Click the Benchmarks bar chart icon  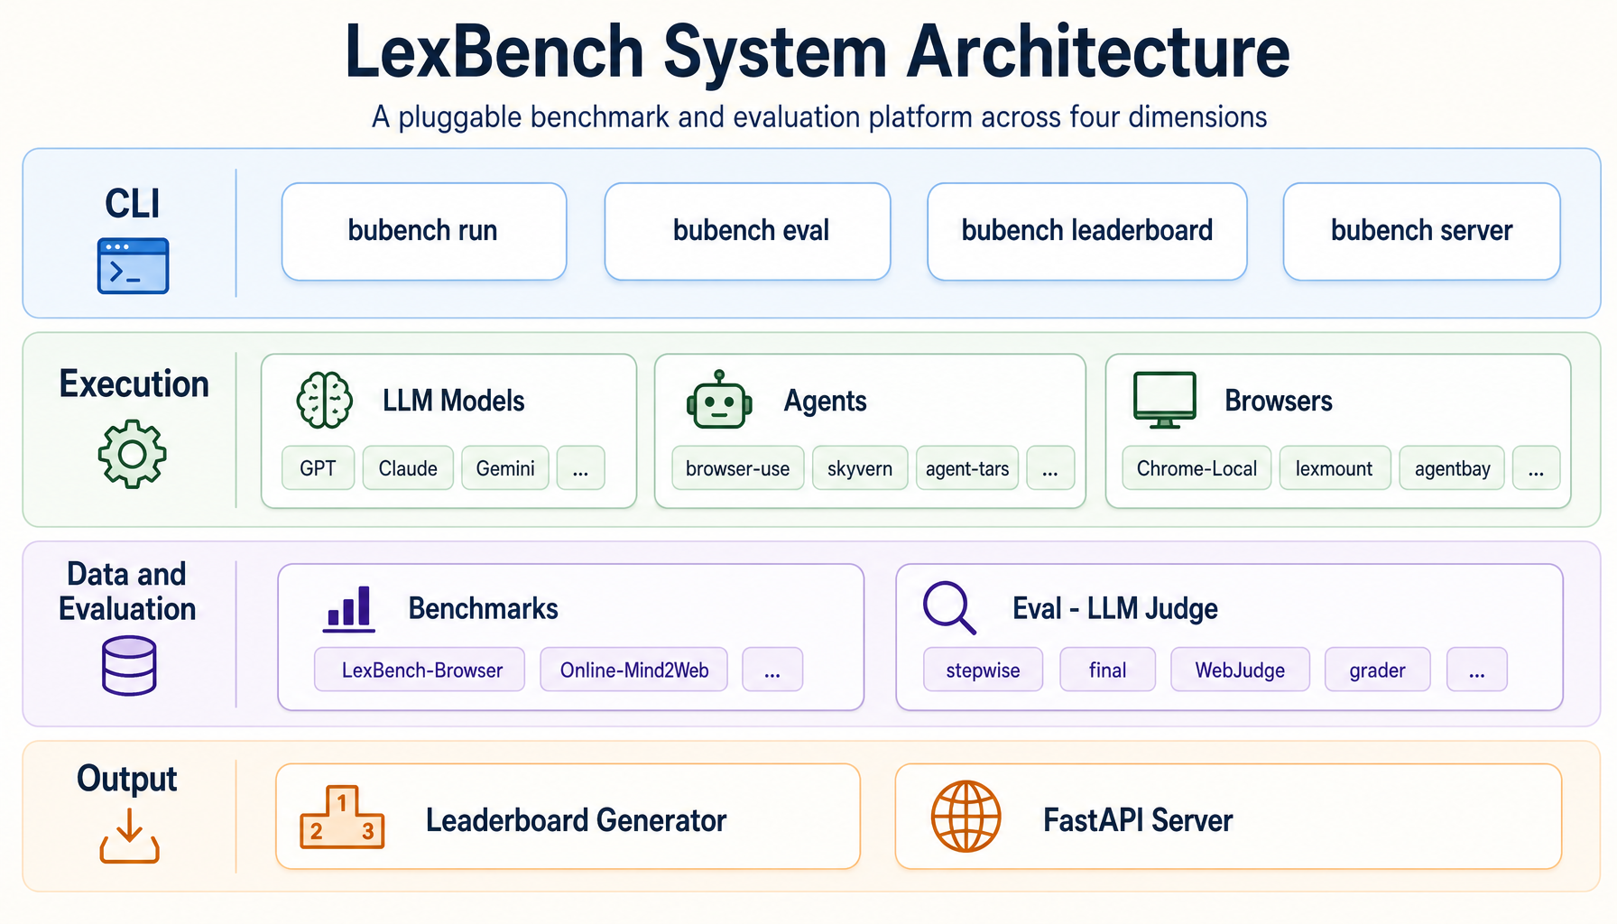coord(348,607)
